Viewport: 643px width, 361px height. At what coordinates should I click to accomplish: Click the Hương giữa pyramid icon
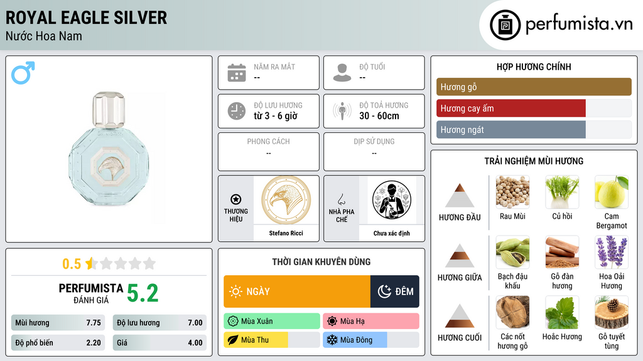[460, 256]
